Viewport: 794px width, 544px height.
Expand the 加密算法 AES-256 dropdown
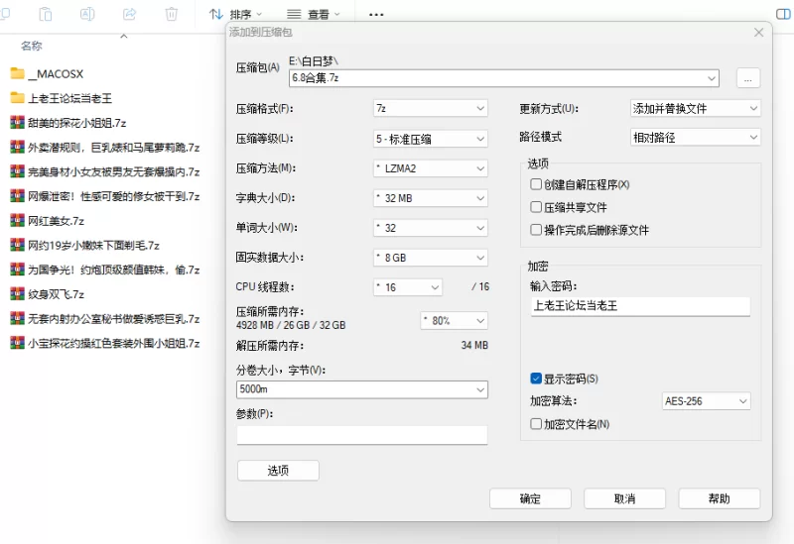(x=705, y=401)
